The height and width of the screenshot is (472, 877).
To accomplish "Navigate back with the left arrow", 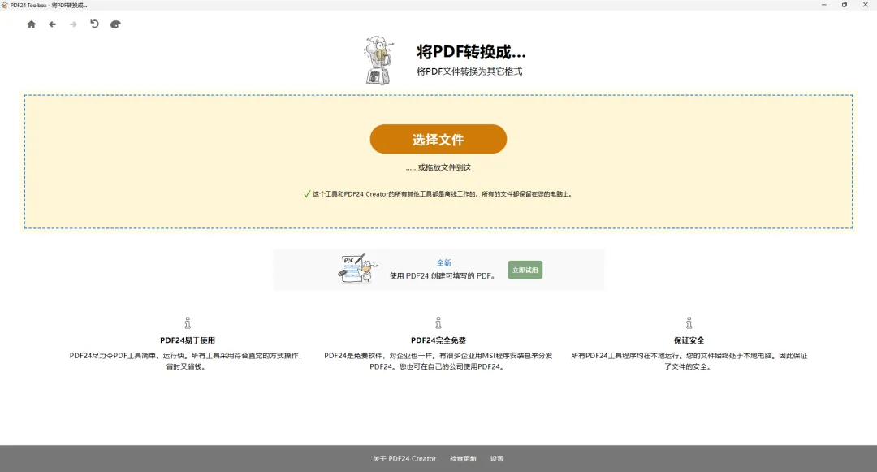I will [52, 24].
